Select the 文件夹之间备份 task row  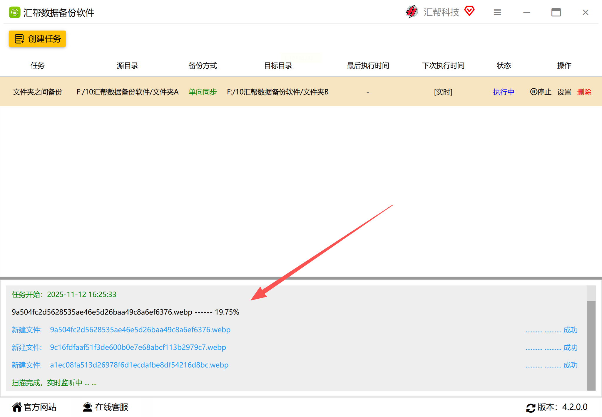tap(37, 92)
